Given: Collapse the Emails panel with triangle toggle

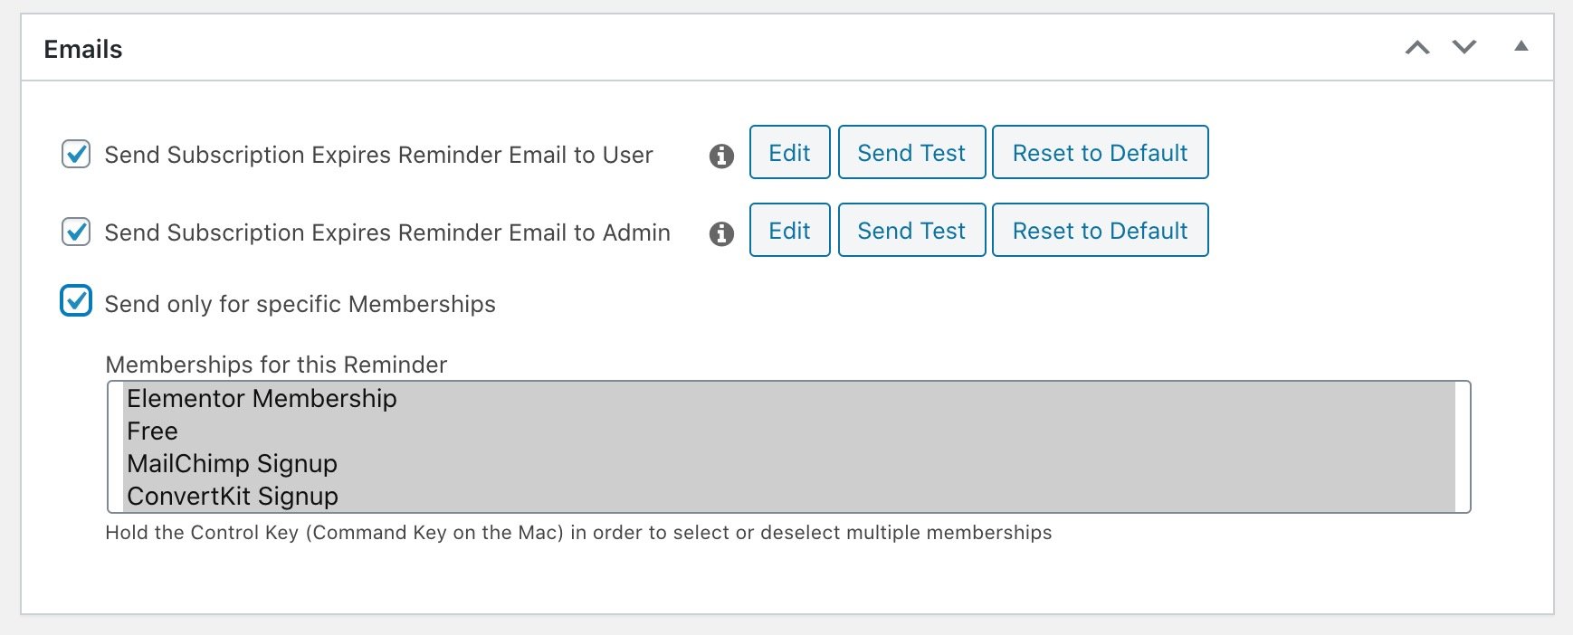Looking at the screenshot, I should 1521,46.
